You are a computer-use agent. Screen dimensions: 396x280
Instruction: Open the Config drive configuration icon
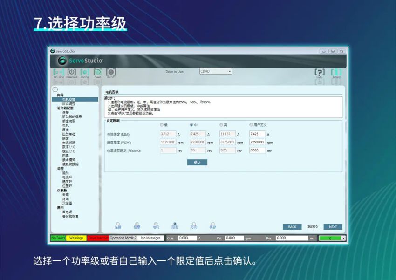(85, 73)
